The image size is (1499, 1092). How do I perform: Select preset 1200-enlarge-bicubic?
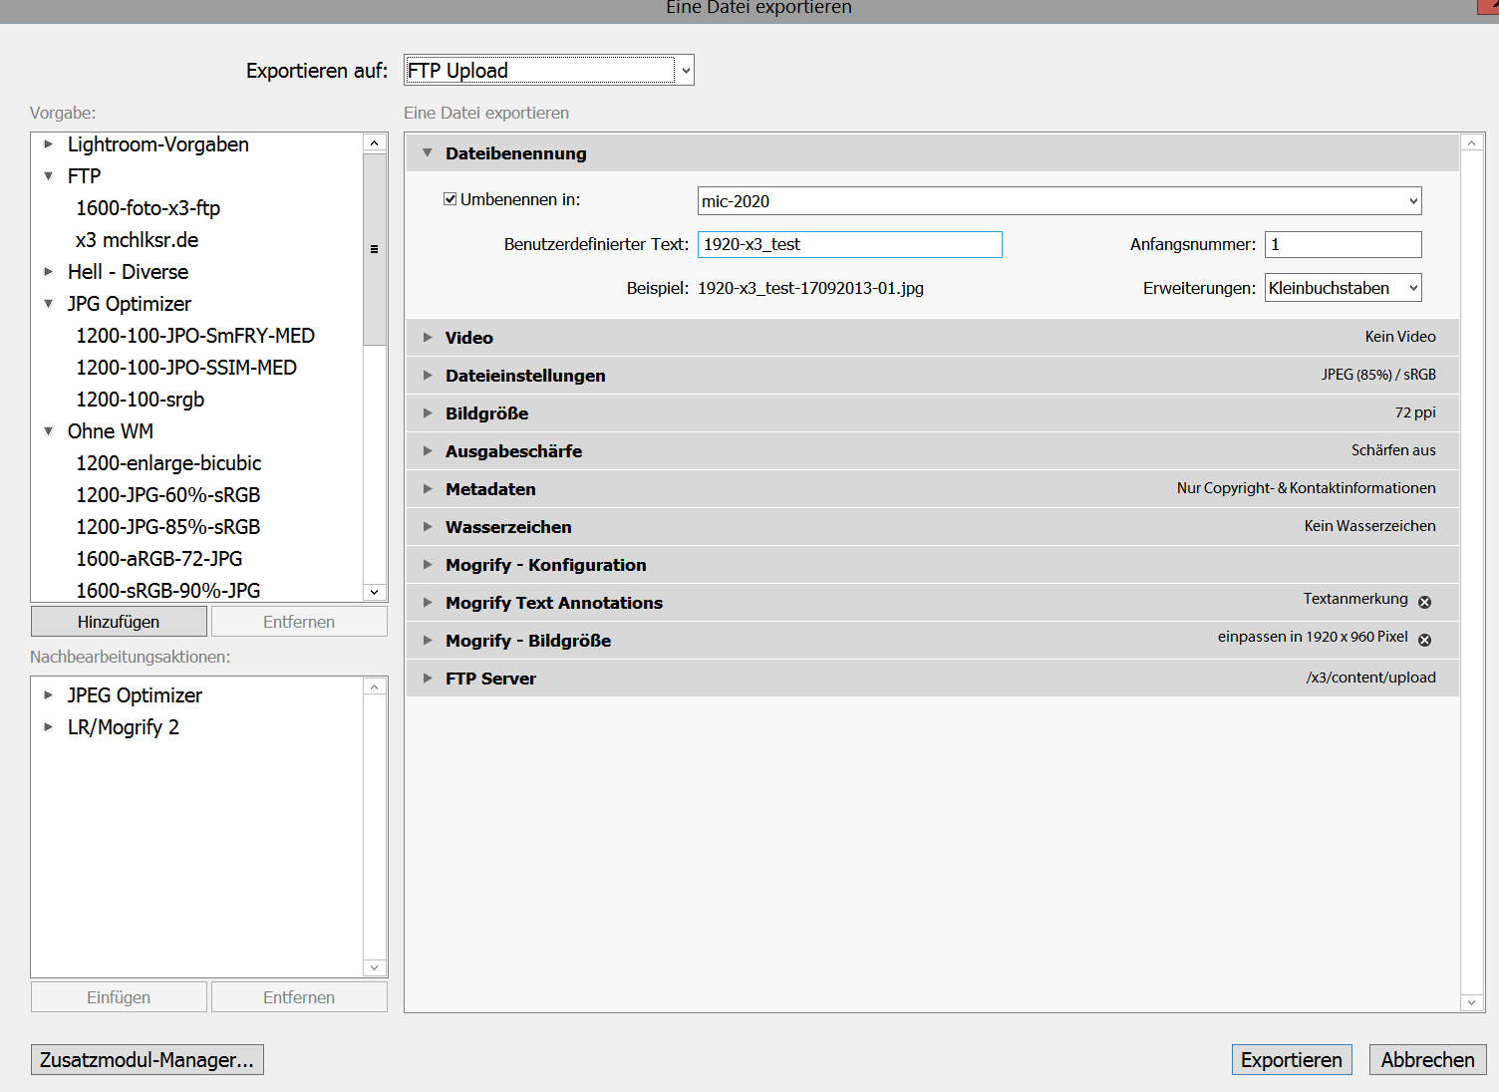click(x=168, y=463)
